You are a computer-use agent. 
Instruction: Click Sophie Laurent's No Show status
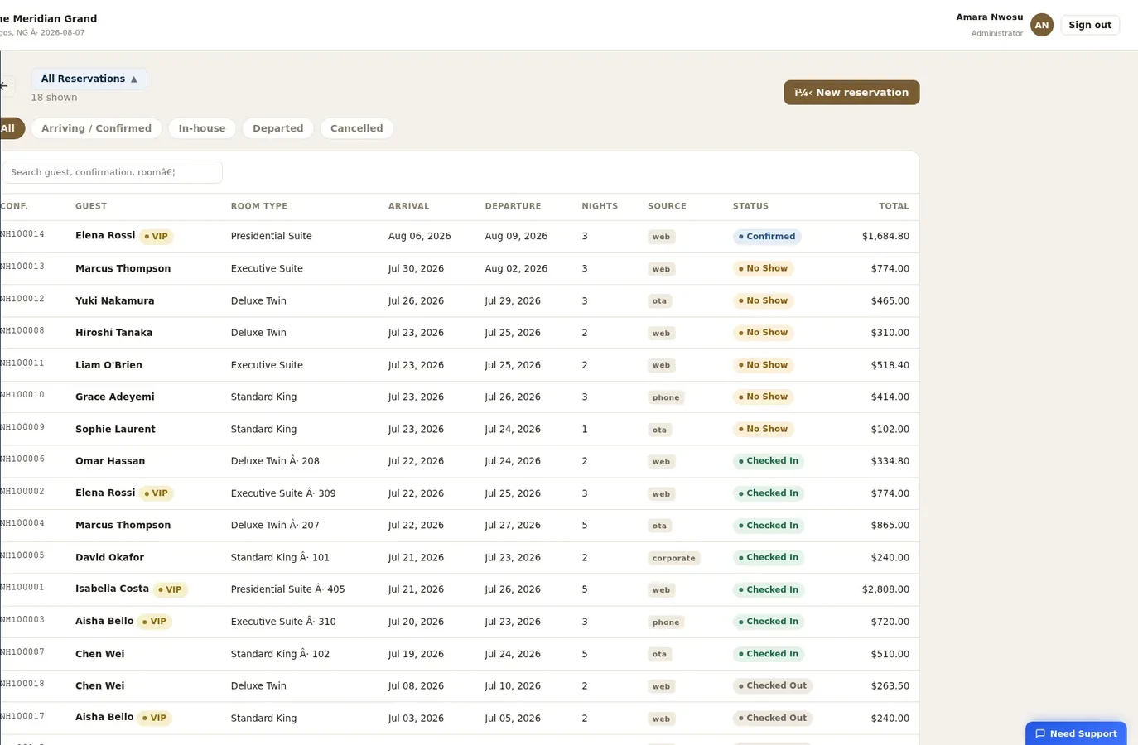(763, 429)
